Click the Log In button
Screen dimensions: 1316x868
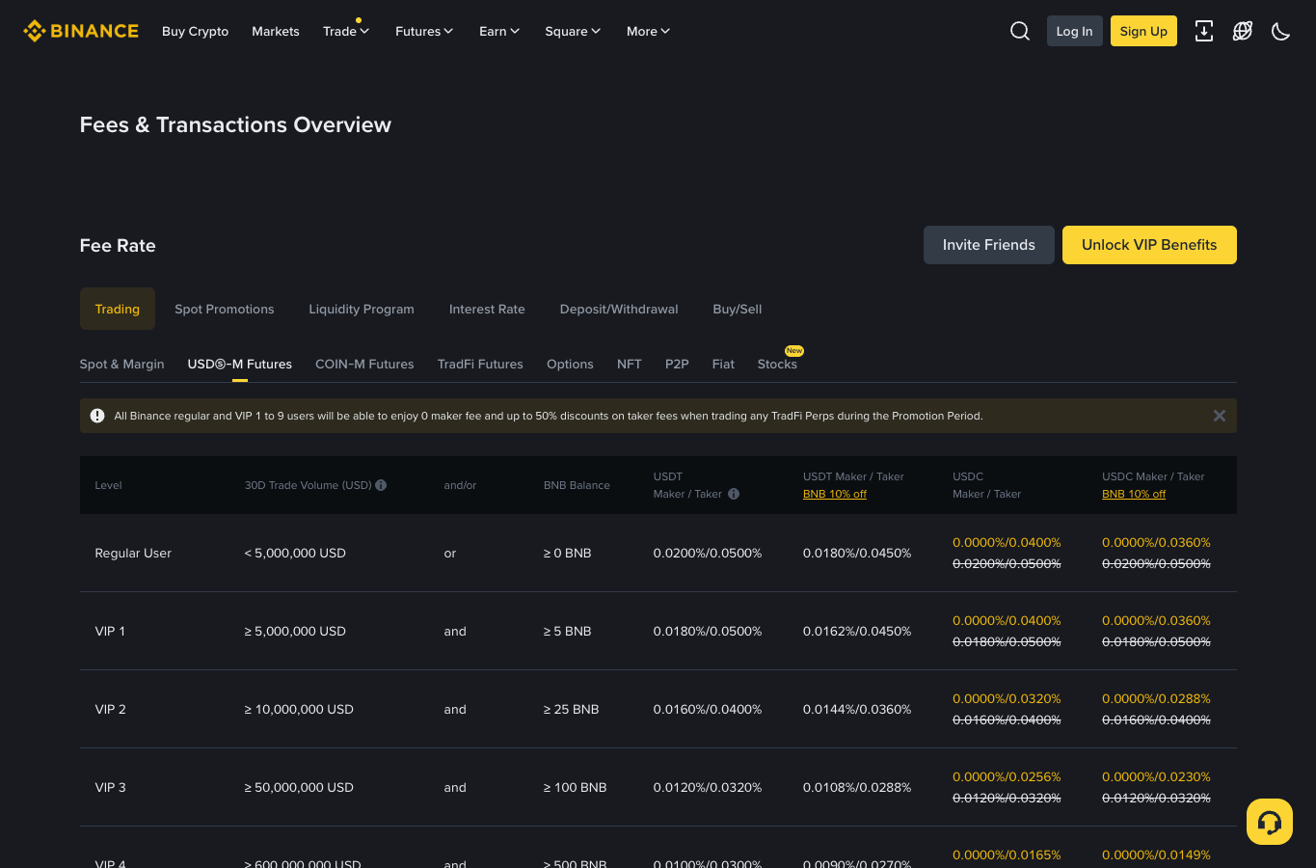[1074, 31]
